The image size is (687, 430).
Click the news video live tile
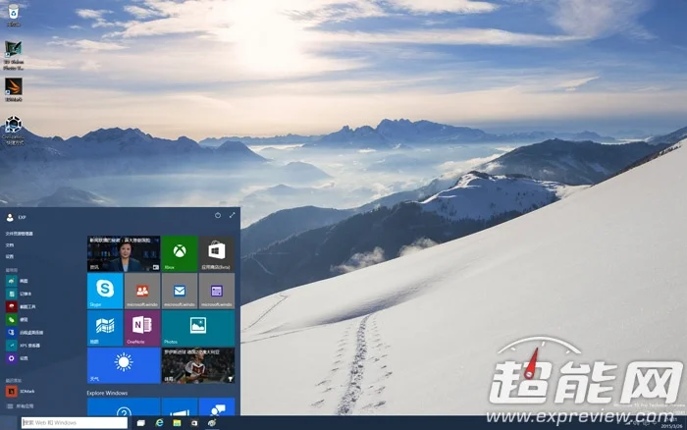124,253
